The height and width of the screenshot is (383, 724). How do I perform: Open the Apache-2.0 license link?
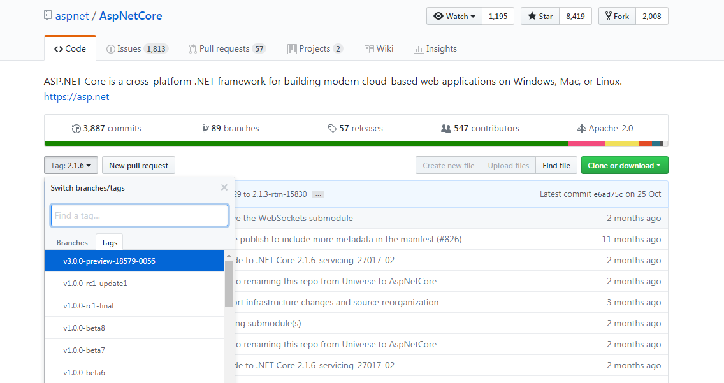pyautogui.click(x=605, y=128)
